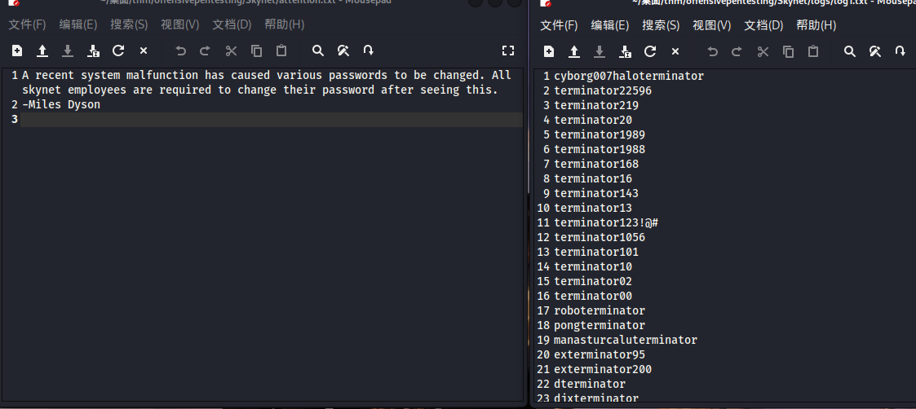Click Undo icon in attention.txt window
Screen dimensions: 916x409
180,51
